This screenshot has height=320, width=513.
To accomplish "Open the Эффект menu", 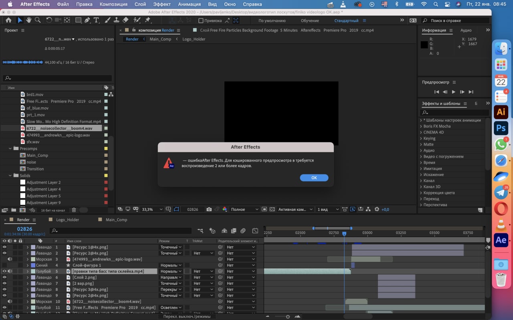I will 162,4.
